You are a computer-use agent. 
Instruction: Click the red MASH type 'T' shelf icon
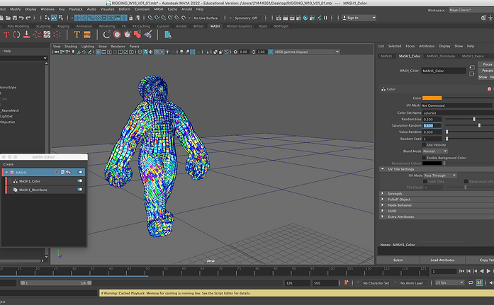point(6,35)
